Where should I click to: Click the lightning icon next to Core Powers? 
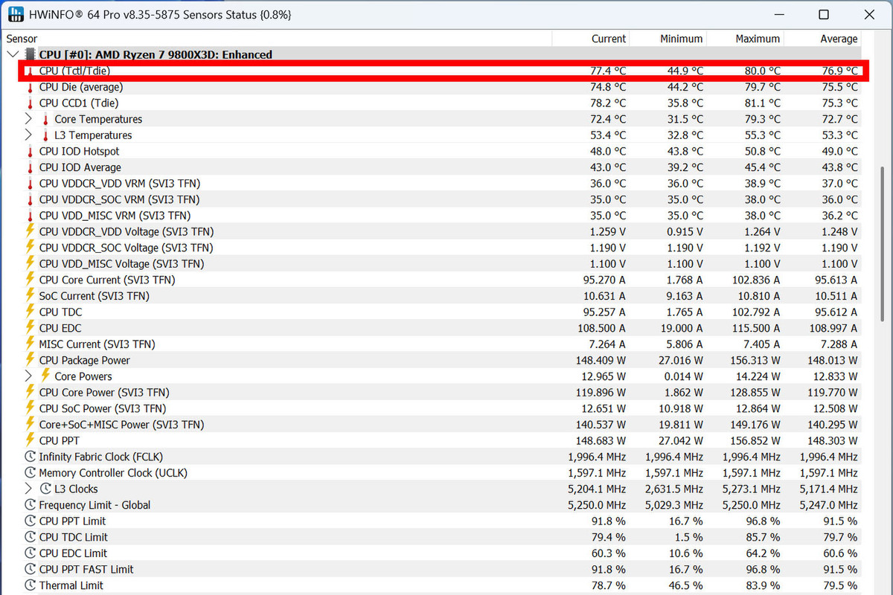(x=45, y=376)
